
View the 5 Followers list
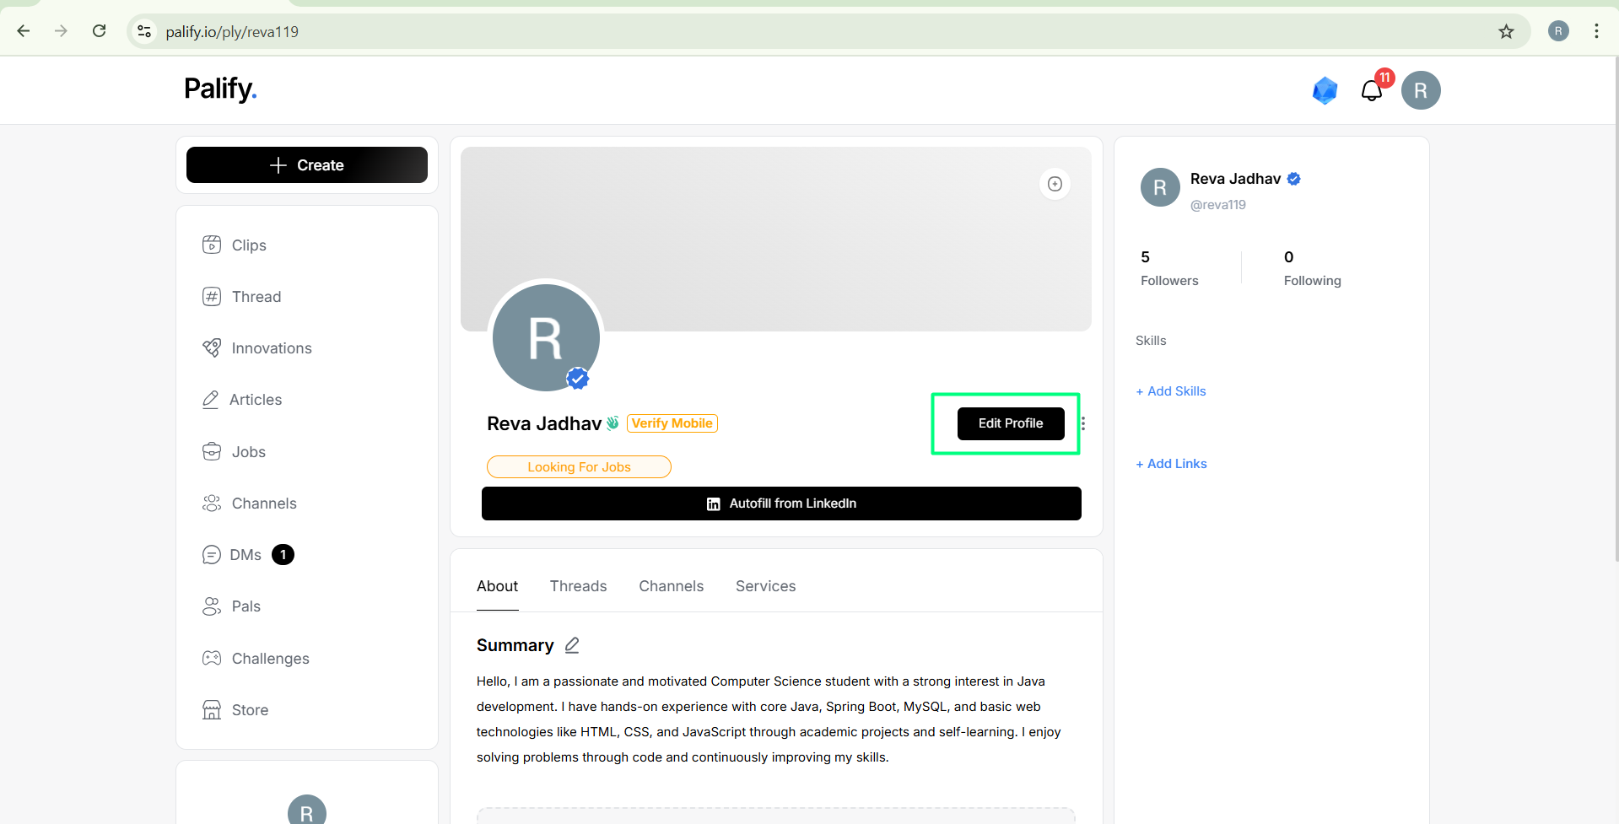[1169, 268]
